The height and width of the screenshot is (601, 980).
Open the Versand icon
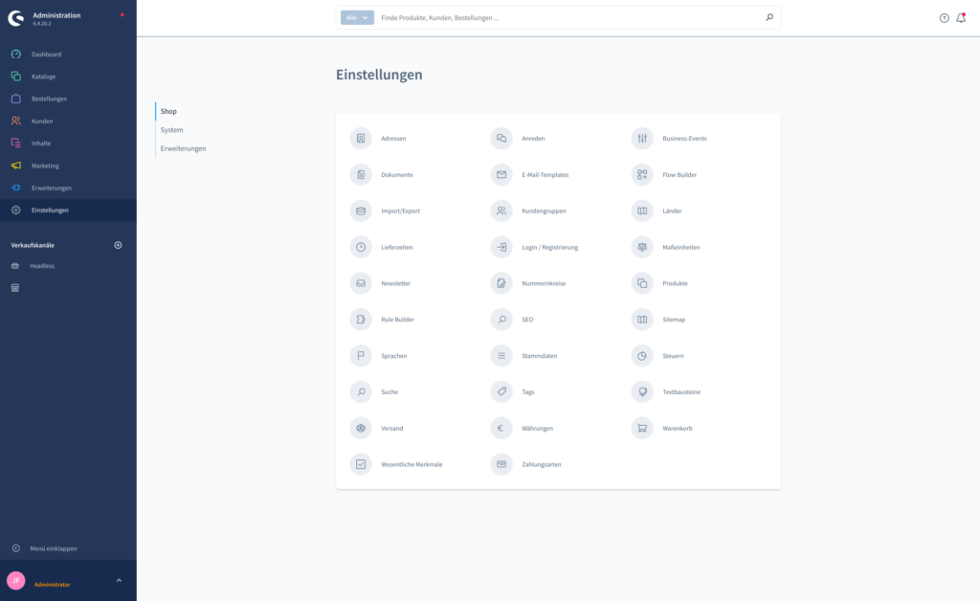click(361, 428)
